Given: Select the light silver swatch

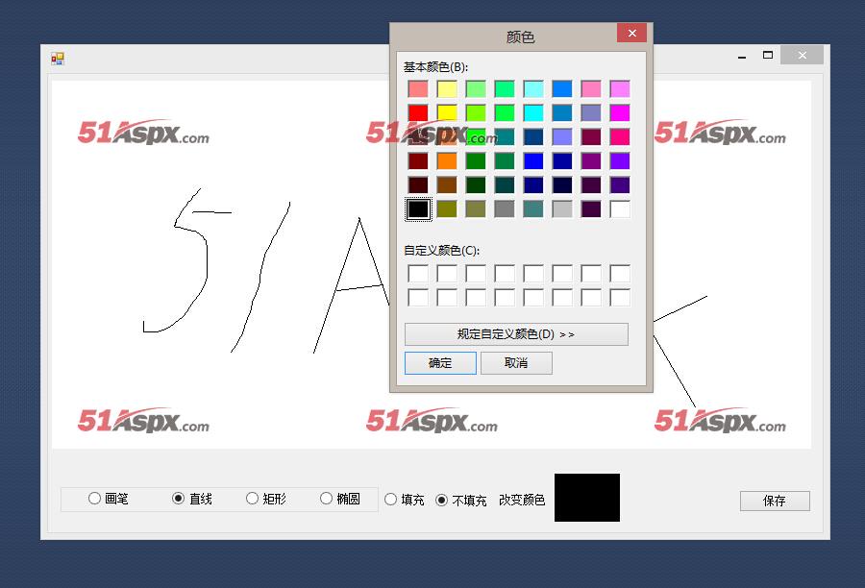Looking at the screenshot, I should [562, 209].
